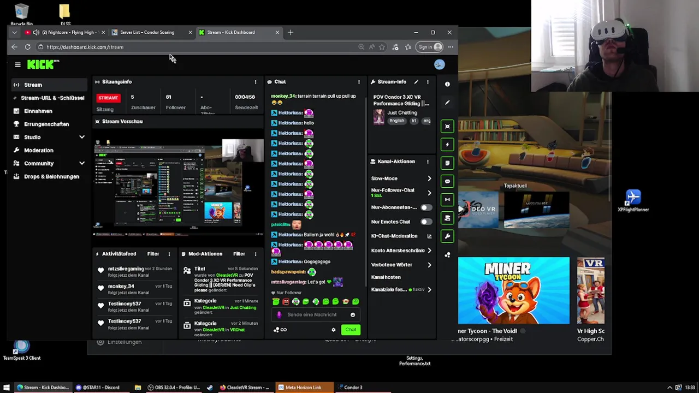Click Miner Tycoon thumbnail in Meta window

click(513, 290)
